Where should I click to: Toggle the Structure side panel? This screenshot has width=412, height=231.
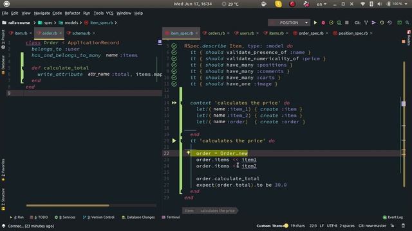coord(3,199)
